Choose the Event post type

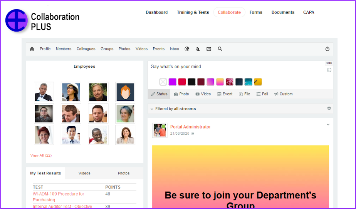point(225,94)
